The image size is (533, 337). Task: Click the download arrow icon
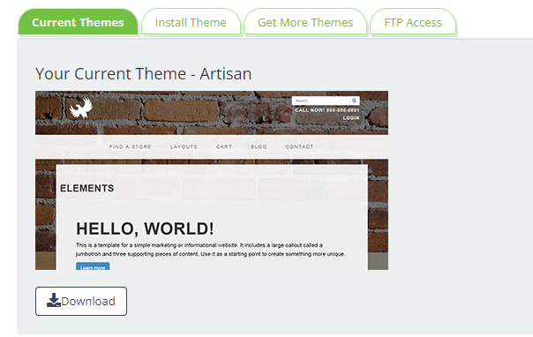pyautogui.click(x=53, y=300)
